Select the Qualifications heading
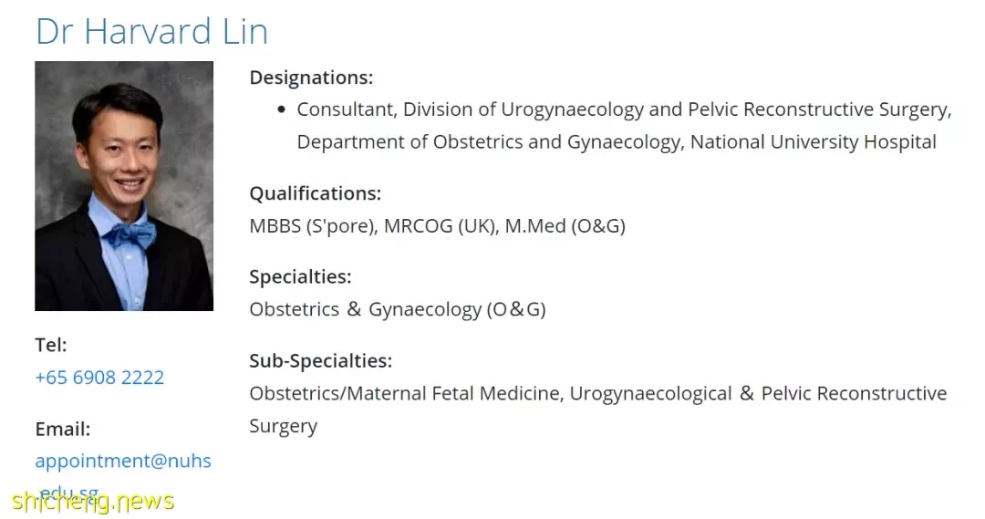Screen dimensions: 985x519 point(316,192)
